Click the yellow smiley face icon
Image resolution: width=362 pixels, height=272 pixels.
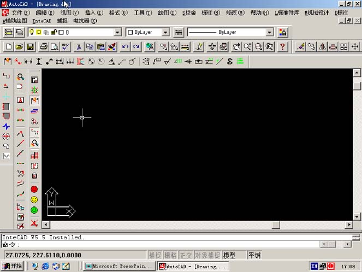click(x=34, y=200)
